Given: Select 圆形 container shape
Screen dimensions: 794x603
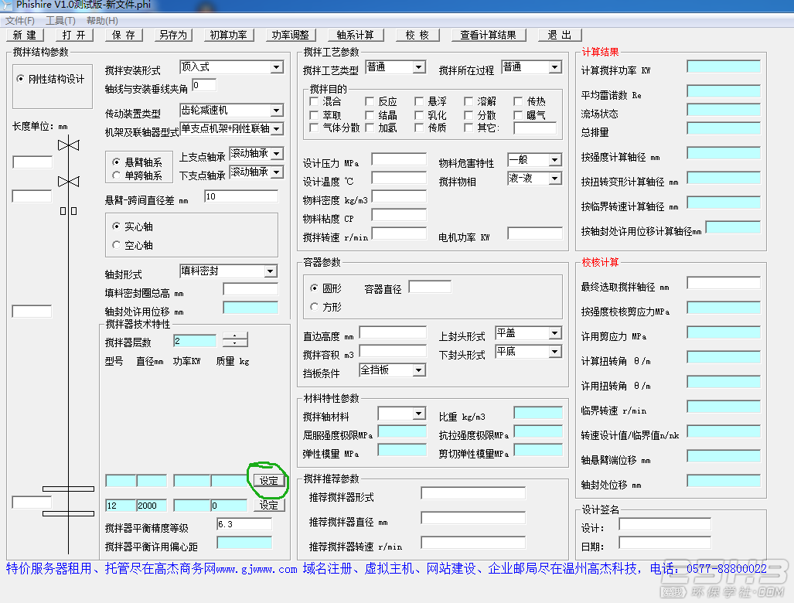Looking at the screenshot, I should (326, 288).
